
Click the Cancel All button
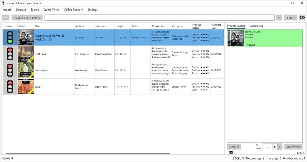pyautogui.click(x=234, y=147)
